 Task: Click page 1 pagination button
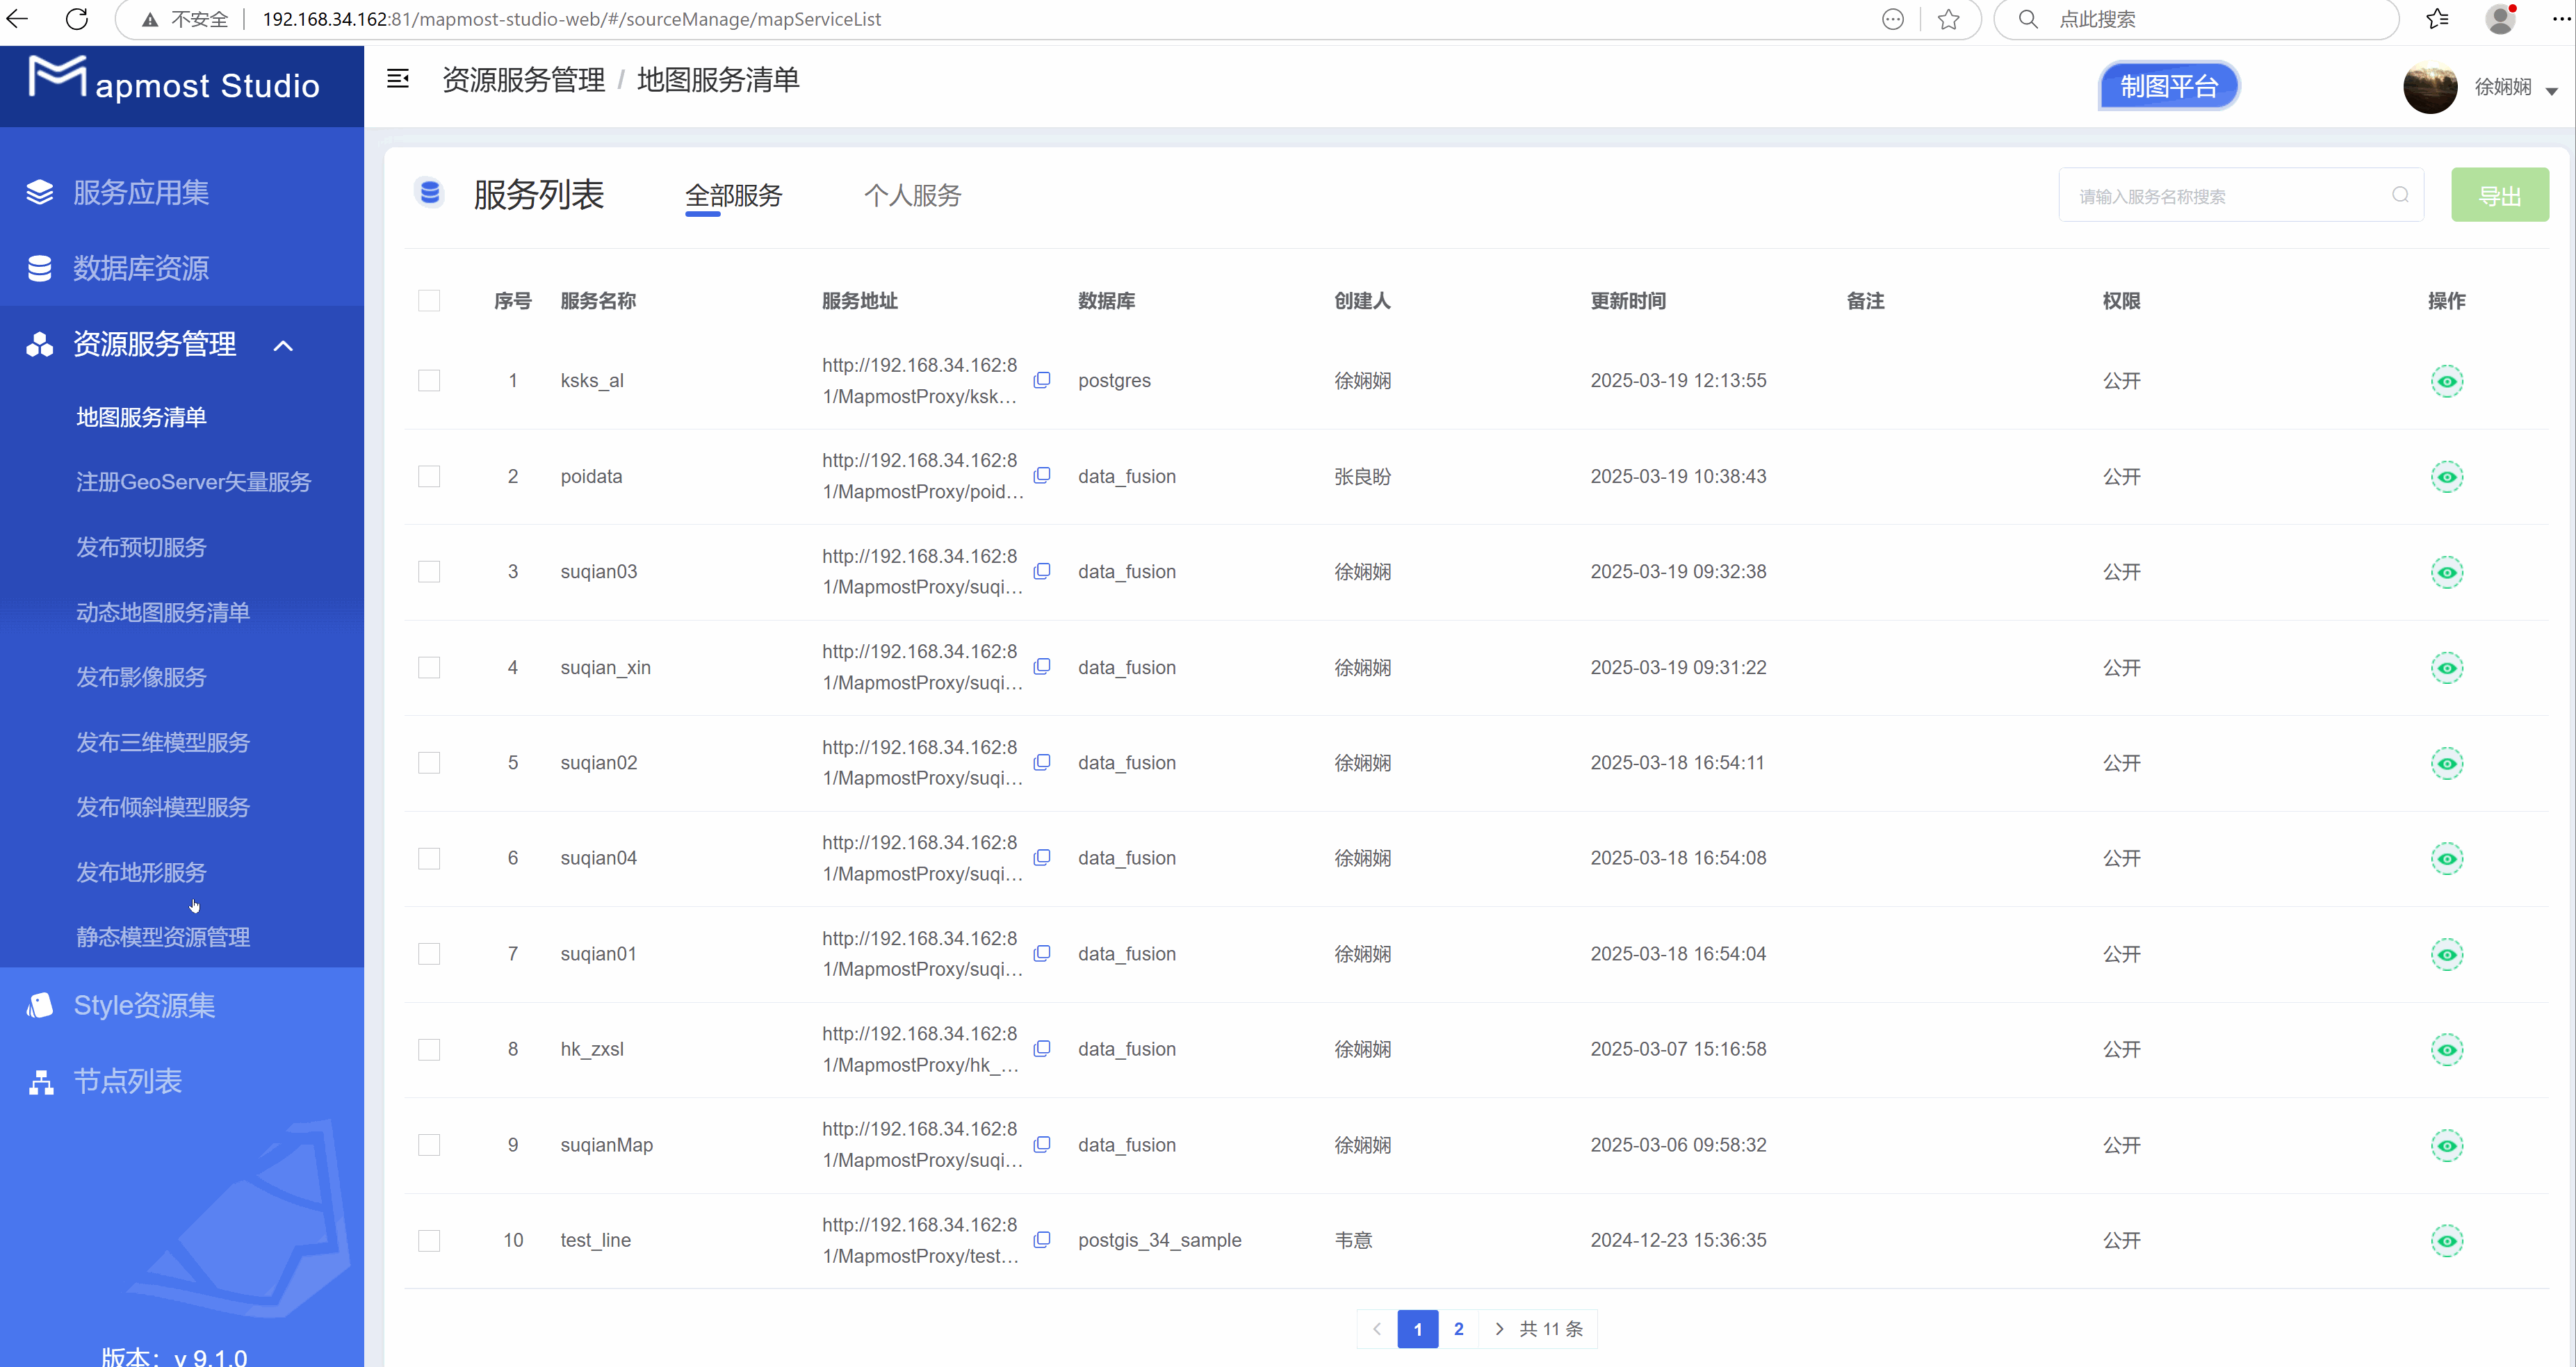click(1417, 1329)
